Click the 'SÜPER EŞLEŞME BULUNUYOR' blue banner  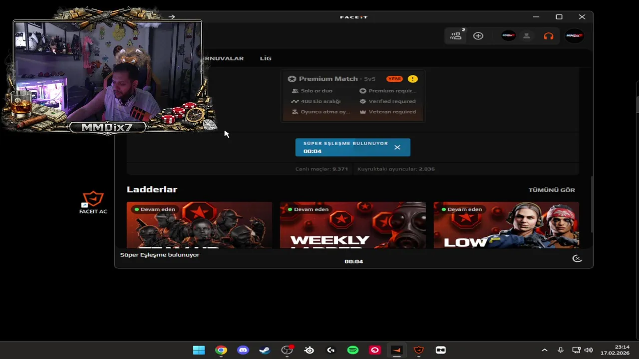tap(353, 147)
